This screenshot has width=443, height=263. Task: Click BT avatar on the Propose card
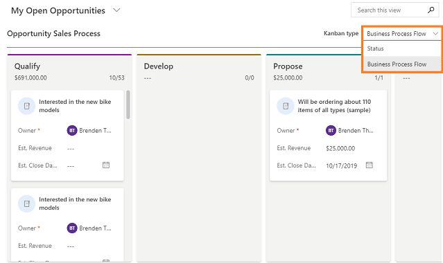(x=331, y=130)
